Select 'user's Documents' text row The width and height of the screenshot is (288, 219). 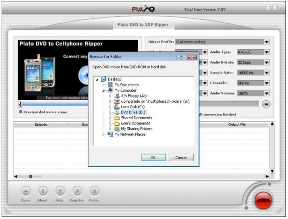click(135, 123)
